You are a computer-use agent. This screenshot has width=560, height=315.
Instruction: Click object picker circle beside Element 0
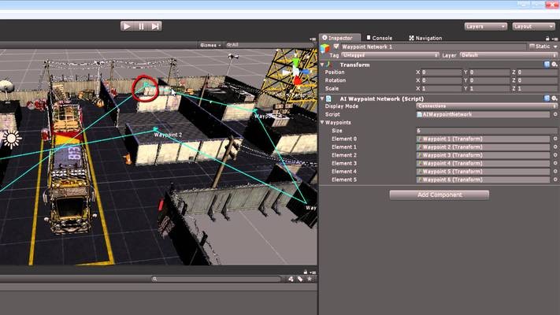click(x=554, y=139)
